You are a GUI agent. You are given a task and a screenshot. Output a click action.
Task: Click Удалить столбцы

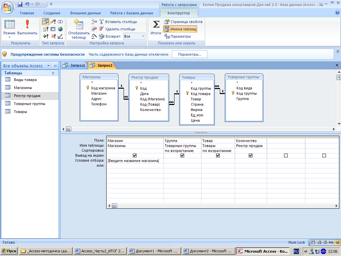tap(117, 29)
